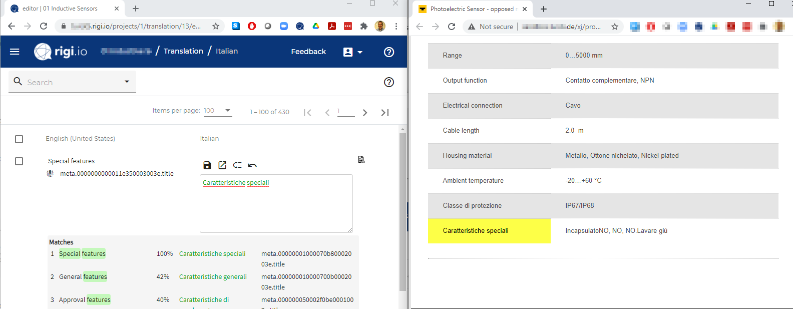Open a new tab in left browser
The width and height of the screenshot is (793, 309).
point(136,9)
